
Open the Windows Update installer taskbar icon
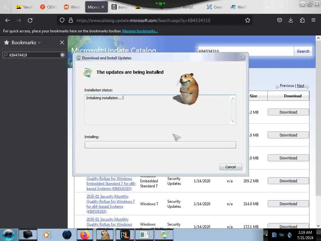click(164, 235)
